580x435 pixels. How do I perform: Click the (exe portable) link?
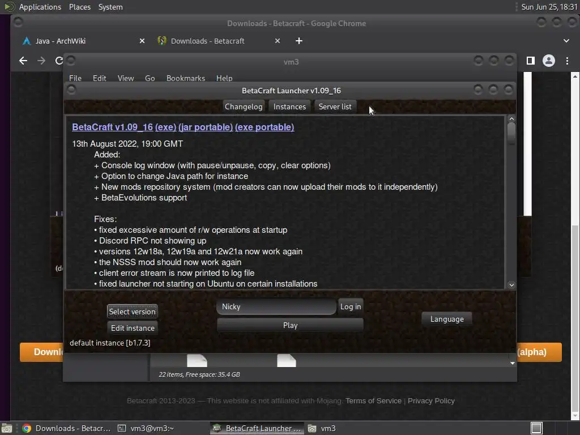(265, 127)
